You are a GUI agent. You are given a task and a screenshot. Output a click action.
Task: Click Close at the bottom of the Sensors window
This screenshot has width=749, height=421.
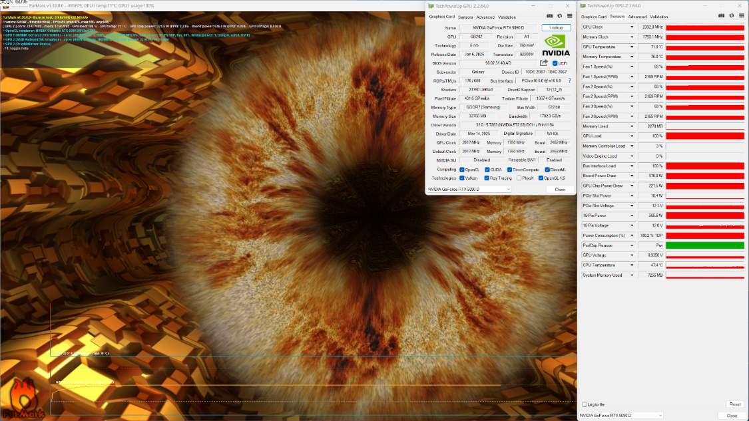tap(732, 415)
